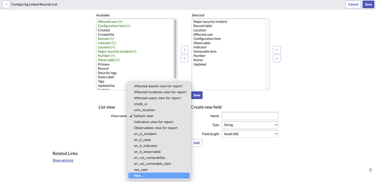This screenshot has height=182, width=376.
Task: Expand 'Number [+]' in Available list
Action: (106, 55)
